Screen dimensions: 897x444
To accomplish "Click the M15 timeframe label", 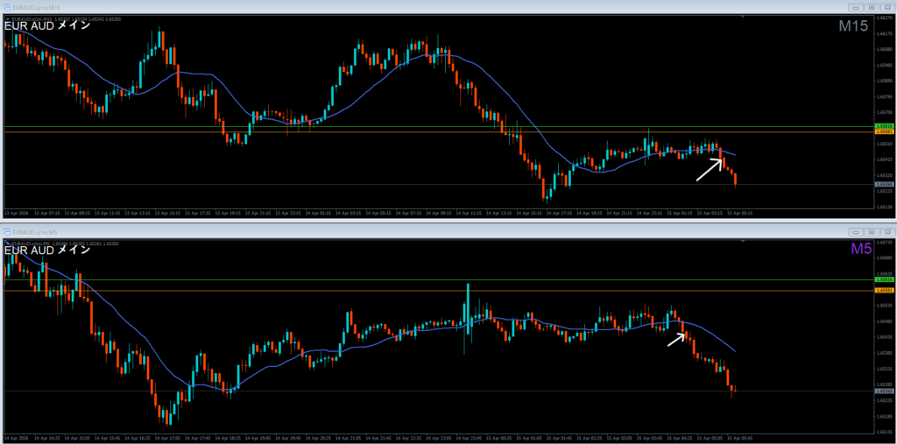I will [852, 27].
